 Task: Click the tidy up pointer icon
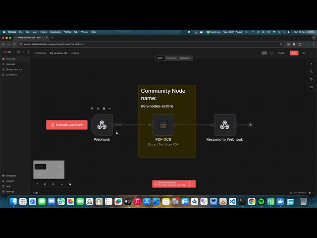(x=70, y=184)
